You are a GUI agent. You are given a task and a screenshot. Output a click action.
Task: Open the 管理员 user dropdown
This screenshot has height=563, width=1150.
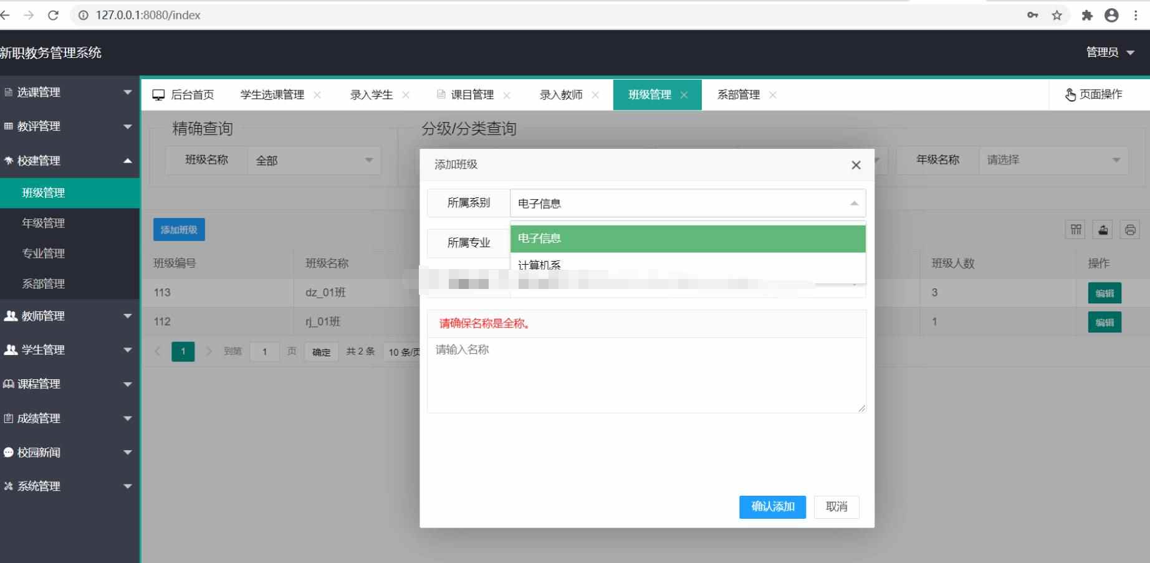[x=1110, y=52]
